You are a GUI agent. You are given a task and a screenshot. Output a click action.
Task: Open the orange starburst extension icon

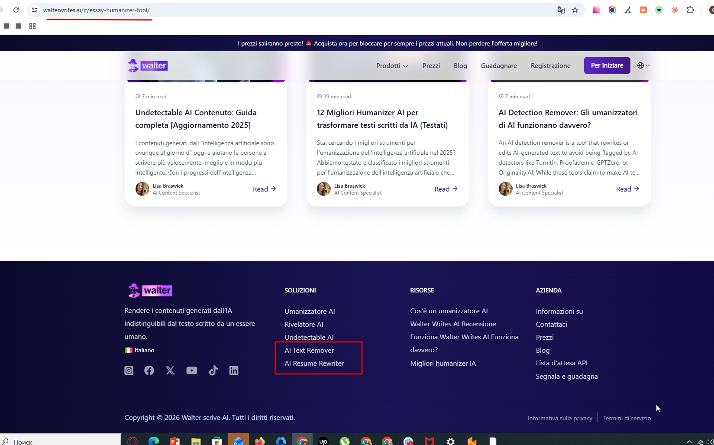coord(675,10)
